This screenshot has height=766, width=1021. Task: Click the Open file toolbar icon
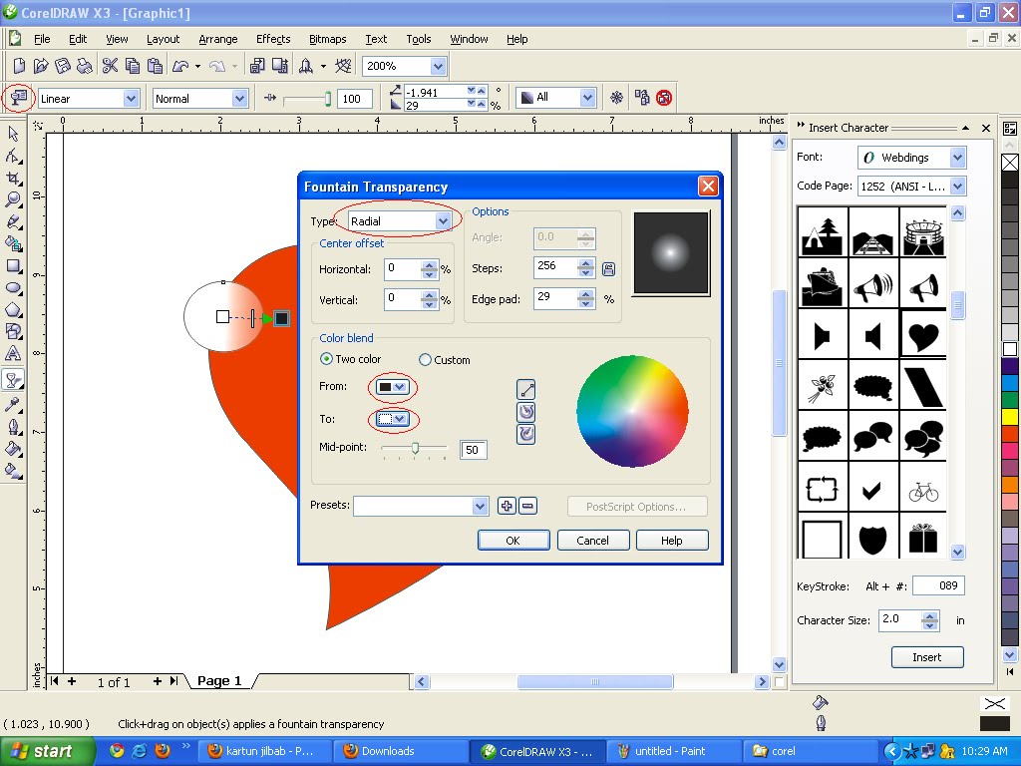point(40,66)
